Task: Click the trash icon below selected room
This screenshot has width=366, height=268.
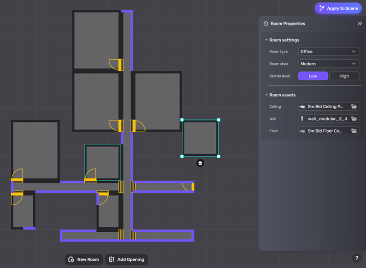Action: 200,163
